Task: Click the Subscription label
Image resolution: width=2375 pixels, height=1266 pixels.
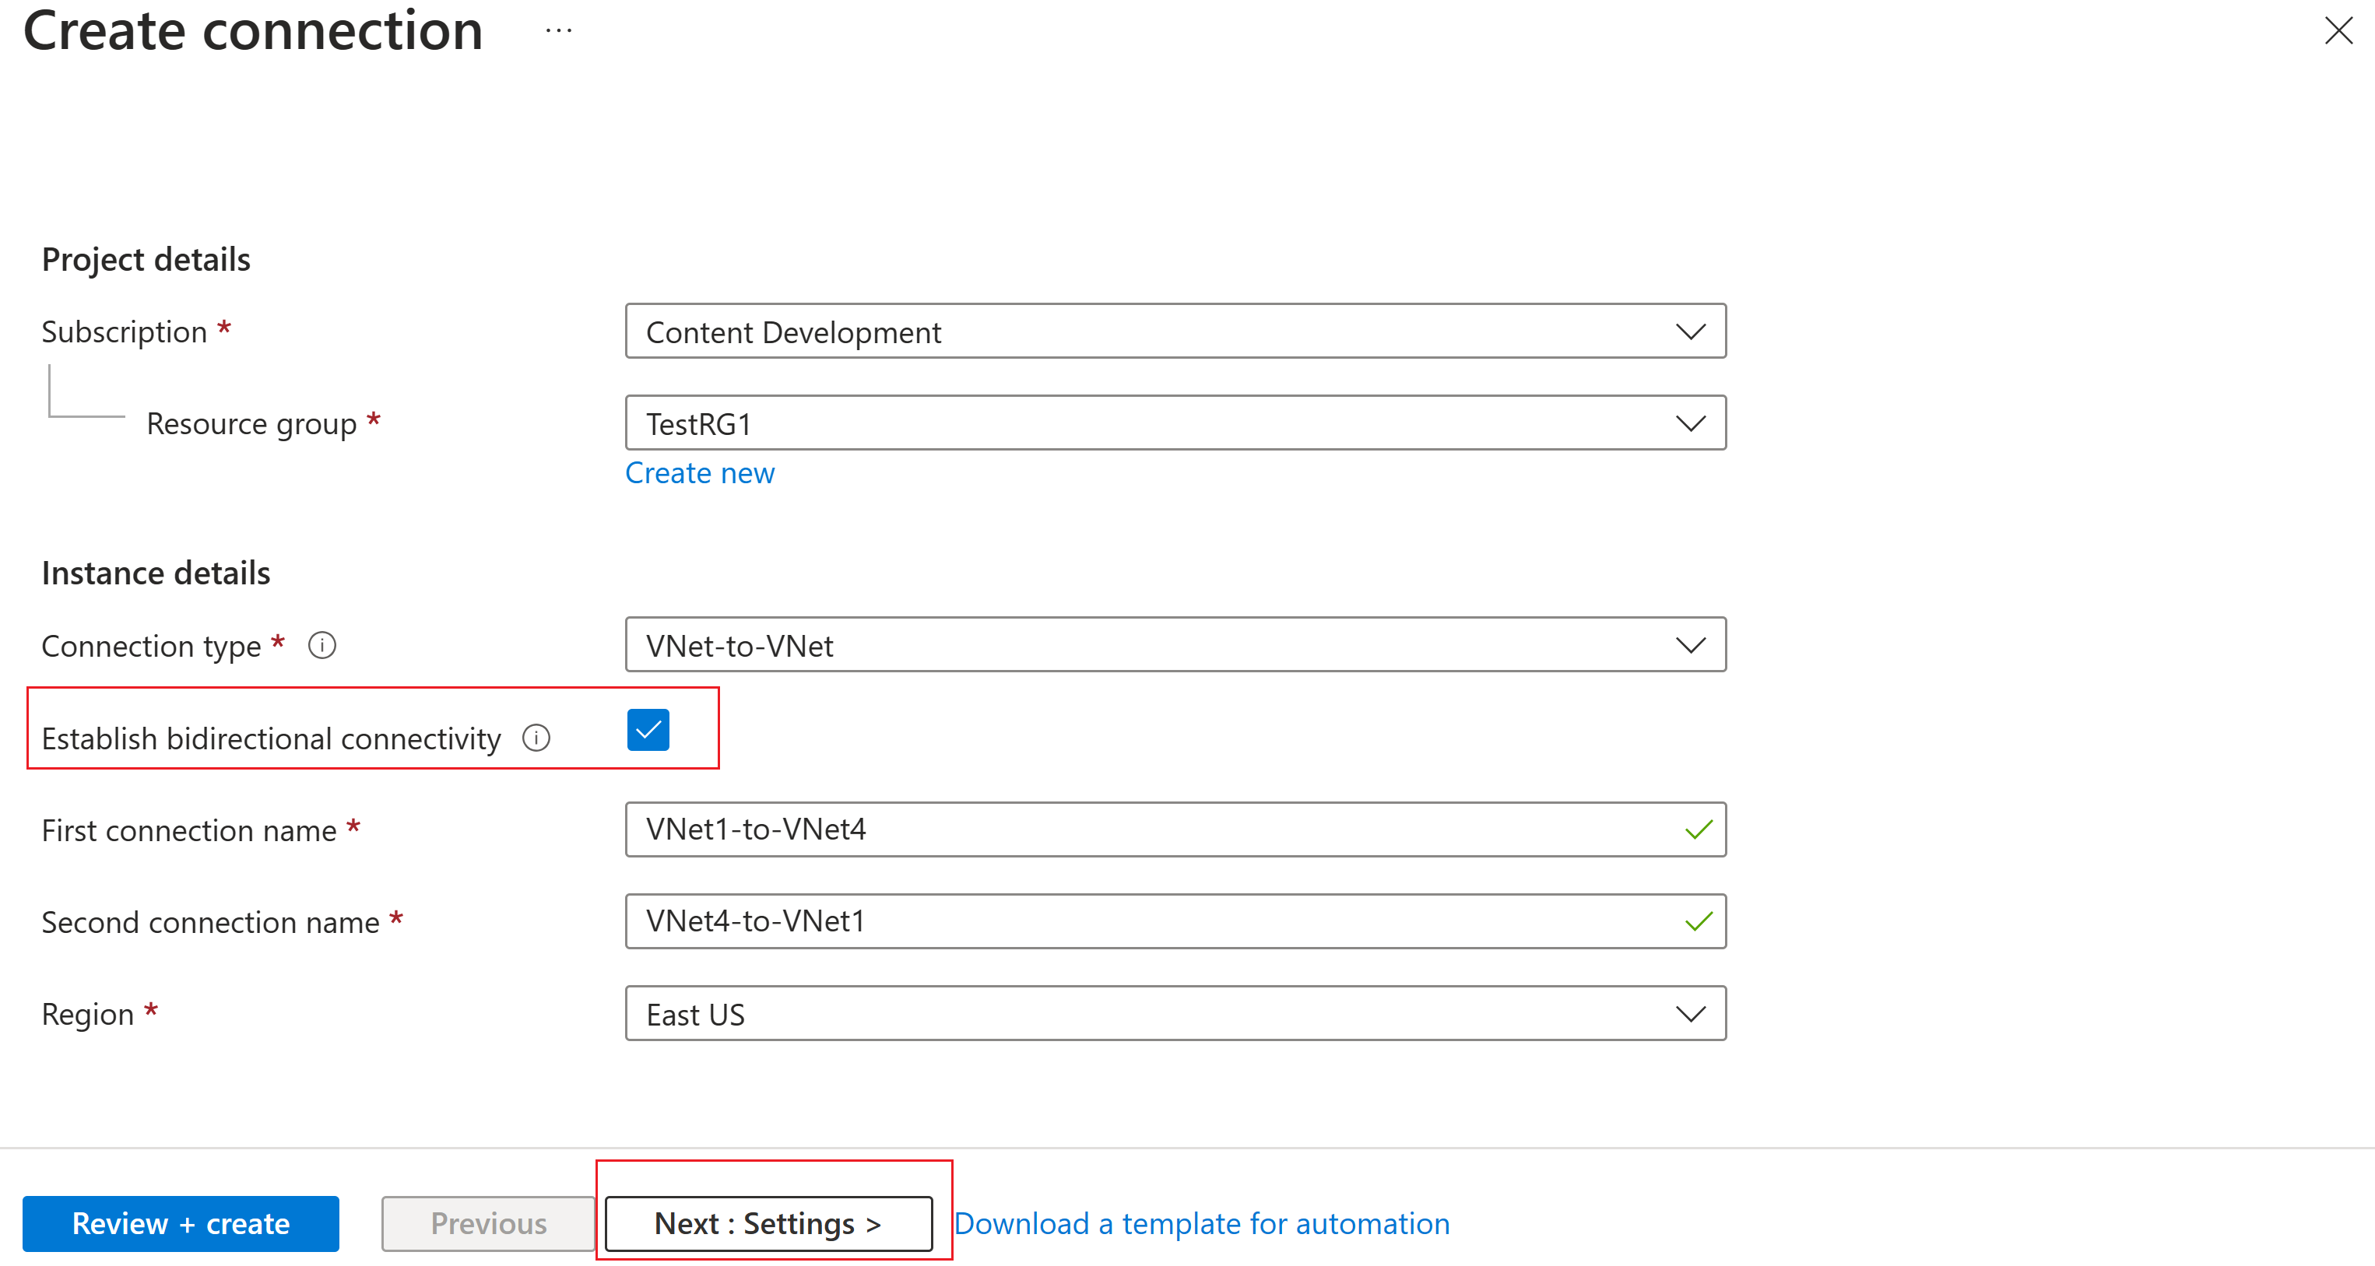Action: [125, 331]
